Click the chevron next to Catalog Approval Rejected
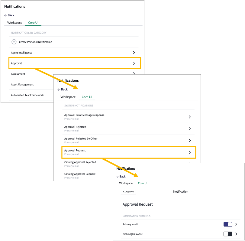Viewport: 245px width, 241px height. pyautogui.click(x=190, y=163)
